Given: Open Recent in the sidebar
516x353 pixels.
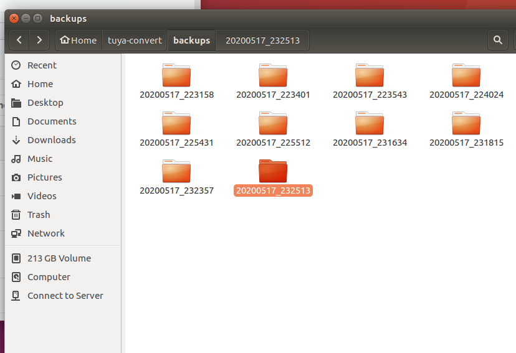Looking at the screenshot, I should [x=63, y=65].
